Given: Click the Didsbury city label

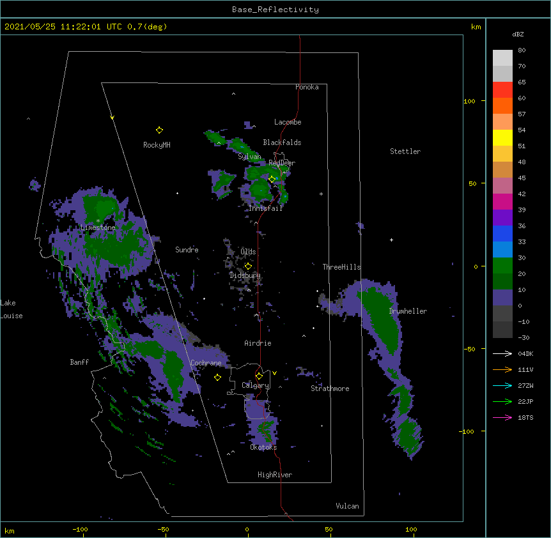Looking at the screenshot, I should [245, 275].
